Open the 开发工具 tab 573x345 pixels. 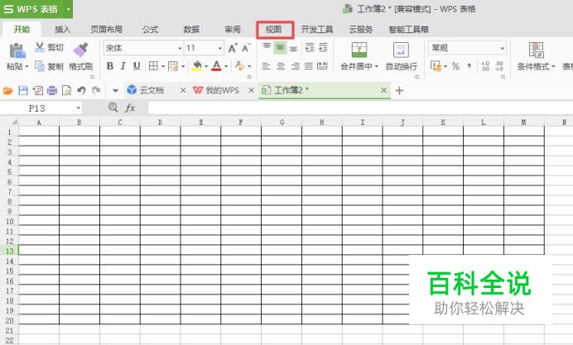click(x=317, y=30)
